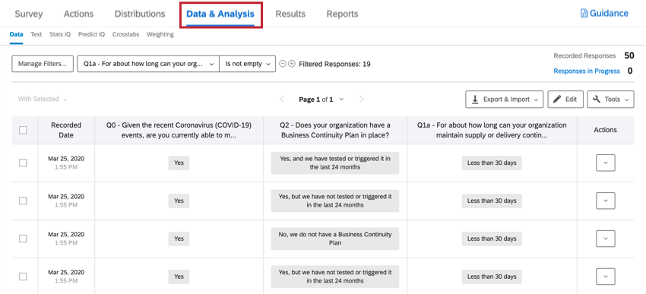Click the minus icon to remove filter condition
This screenshot has width=646, height=294.
(x=283, y=64)
